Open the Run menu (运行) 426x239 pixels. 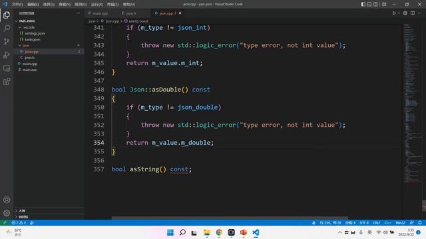[x=97, y=5]
